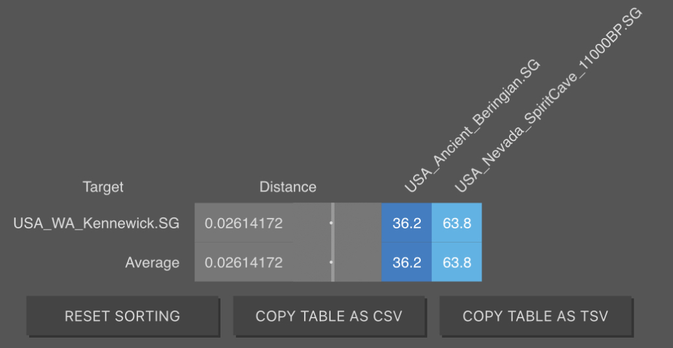Select the Average row label
Image resolution: width=673 pixels, height=348 pixels.
(x=152, y=263)
